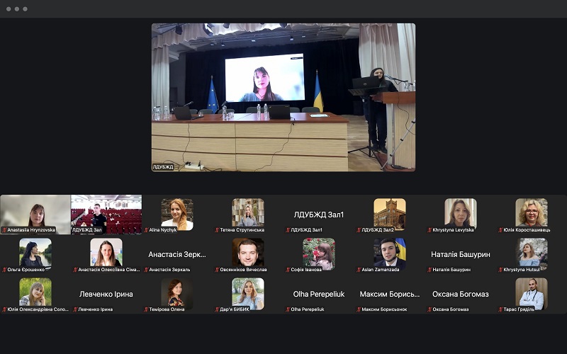Click the red close window button
Image resolution: width=567 pixels, height=354 pixels.
[x=7, y=8]
